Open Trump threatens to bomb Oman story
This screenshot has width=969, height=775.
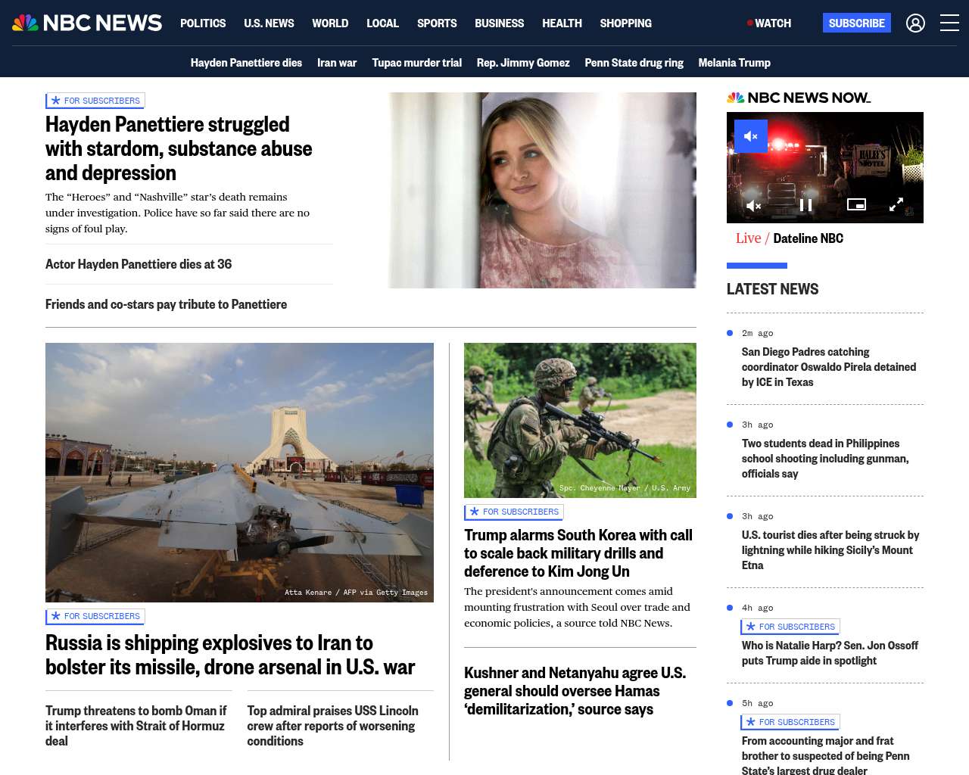click(x=136, y=726)
